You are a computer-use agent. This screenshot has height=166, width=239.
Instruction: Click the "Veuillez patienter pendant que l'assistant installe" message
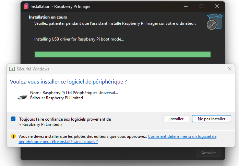115,23
